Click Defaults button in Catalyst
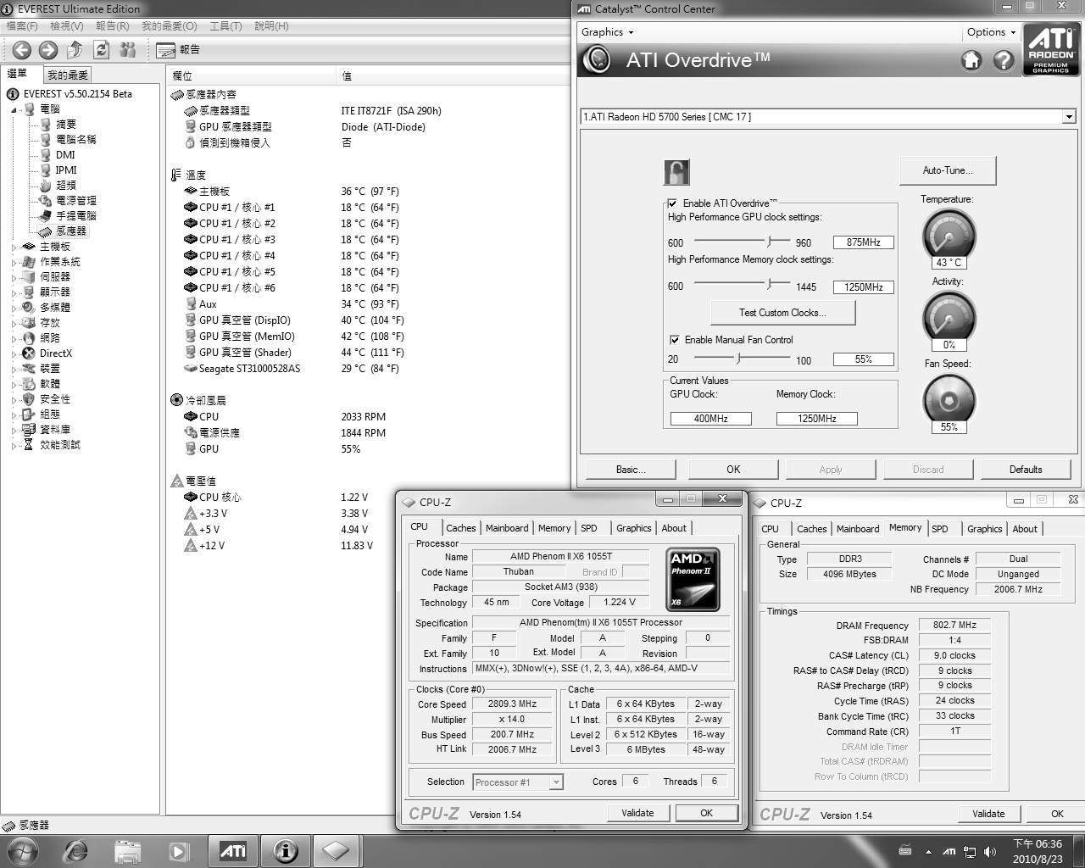This screenshot has height=868, width=1085. [x=1026, y=470]
